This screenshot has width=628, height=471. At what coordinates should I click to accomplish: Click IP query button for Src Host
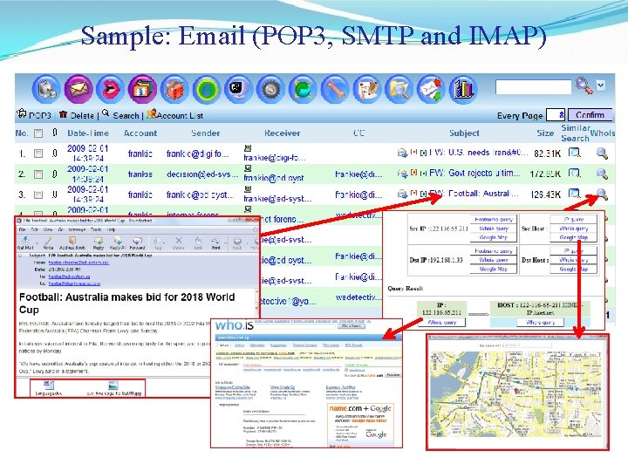point(574,219)
